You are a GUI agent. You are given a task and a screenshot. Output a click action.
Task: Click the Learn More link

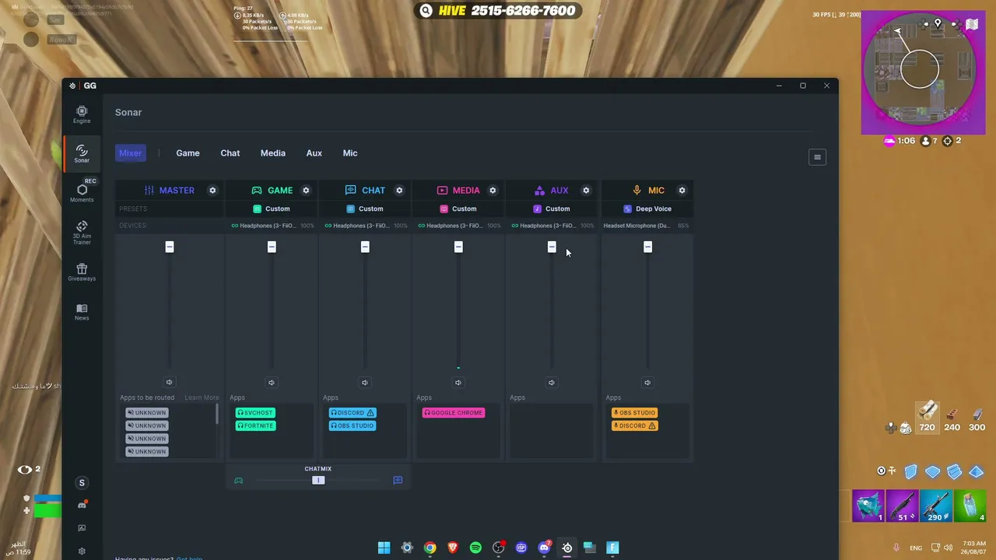coord(202,397)
